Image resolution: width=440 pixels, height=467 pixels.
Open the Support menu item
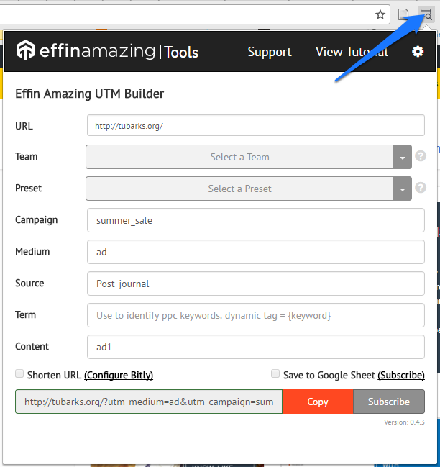point(269,52)
